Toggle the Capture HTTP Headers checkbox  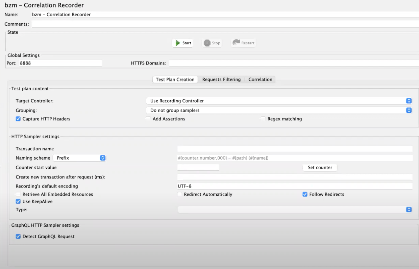(18, 119)
